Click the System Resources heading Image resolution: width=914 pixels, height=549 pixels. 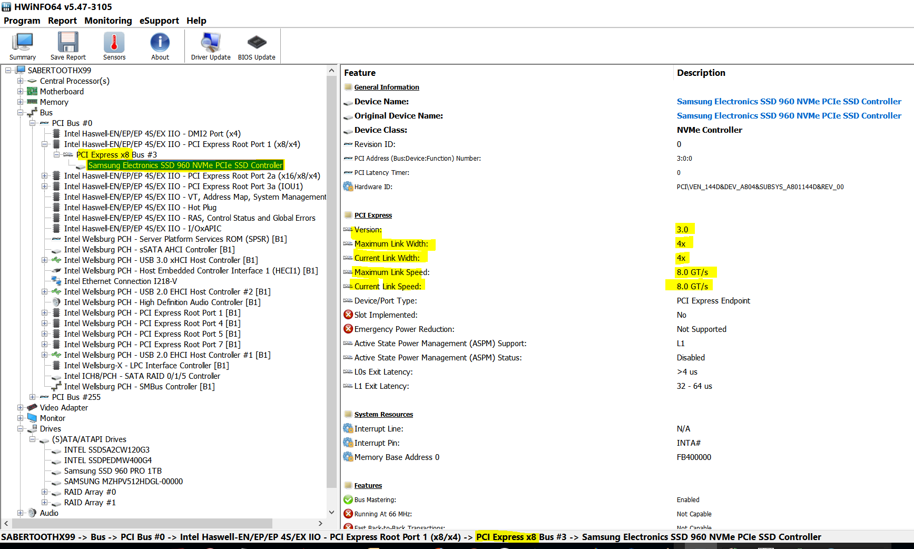384,414
